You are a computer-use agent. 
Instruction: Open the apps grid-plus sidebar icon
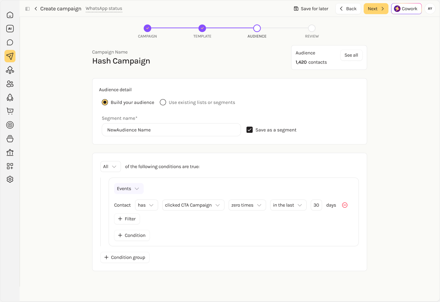click(x=10, y=166)
